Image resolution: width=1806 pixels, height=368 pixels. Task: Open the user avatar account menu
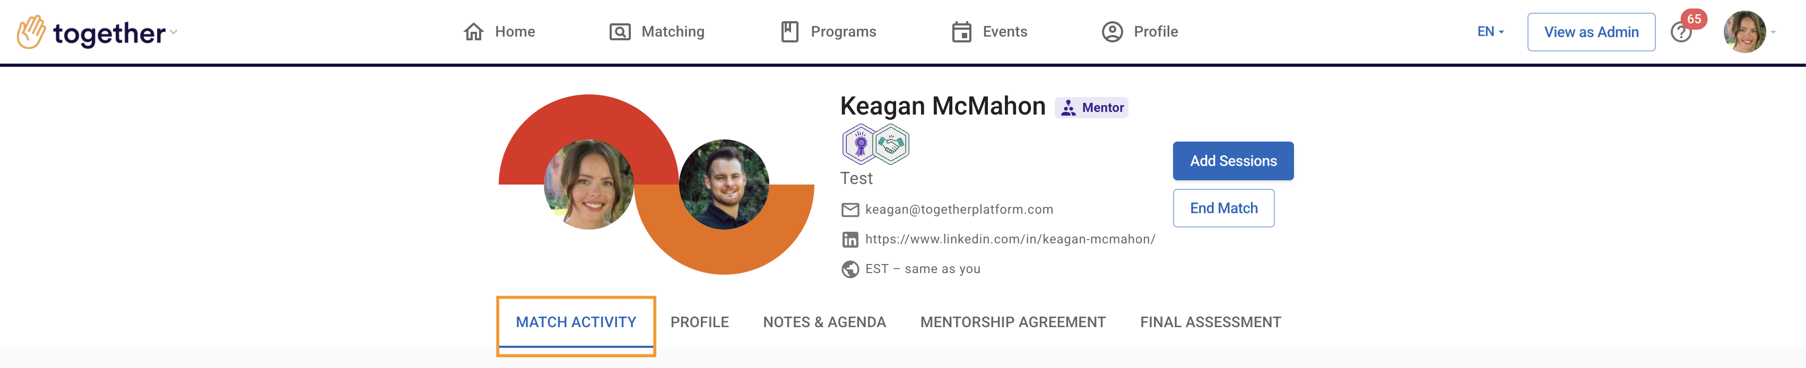click(x=1744, y=32)
